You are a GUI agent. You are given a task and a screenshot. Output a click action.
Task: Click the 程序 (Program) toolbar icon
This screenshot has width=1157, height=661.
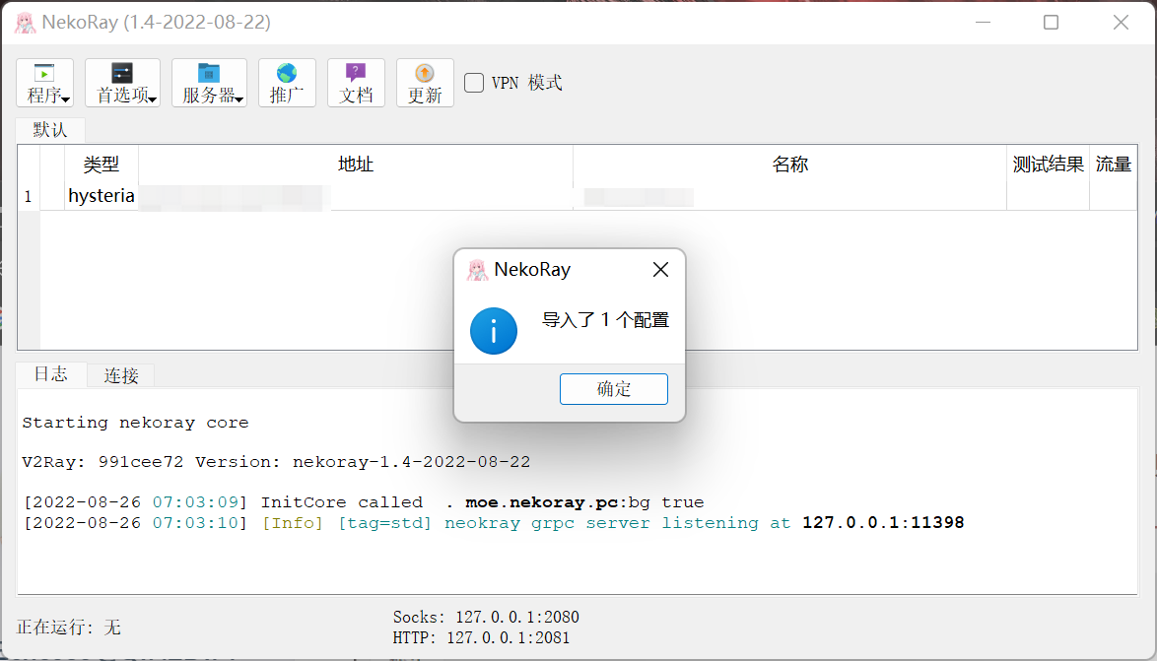tap(44, 73)
